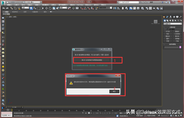Viewport: 184px width, 118px height.
Task: Click the Mirror tool icon
Action: pyautogui.click(x=115, y=8)
